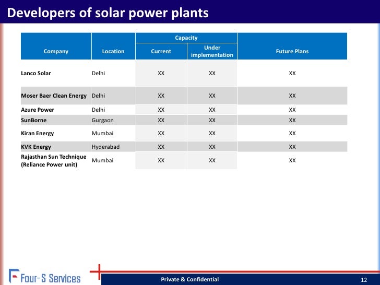Click Under implementation 'XX' for Kiran Energy
Screen dimensions: 380x285
(212, 133)
